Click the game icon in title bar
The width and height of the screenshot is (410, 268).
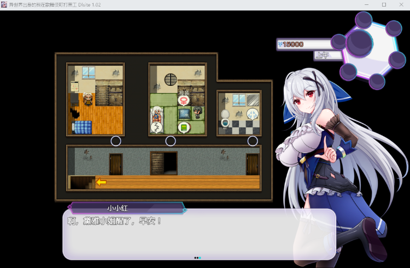click(x=4, y=4)
